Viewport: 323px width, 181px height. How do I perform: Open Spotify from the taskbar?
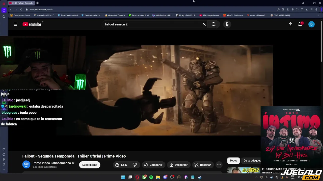click(x=151, y=177)
